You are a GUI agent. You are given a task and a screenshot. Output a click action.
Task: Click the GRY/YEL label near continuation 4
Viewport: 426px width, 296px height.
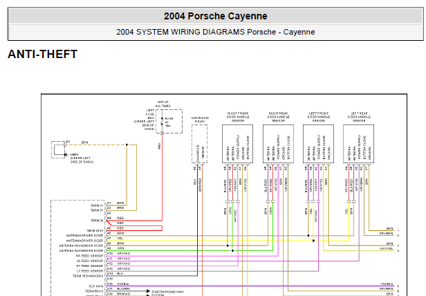[386, 249]
